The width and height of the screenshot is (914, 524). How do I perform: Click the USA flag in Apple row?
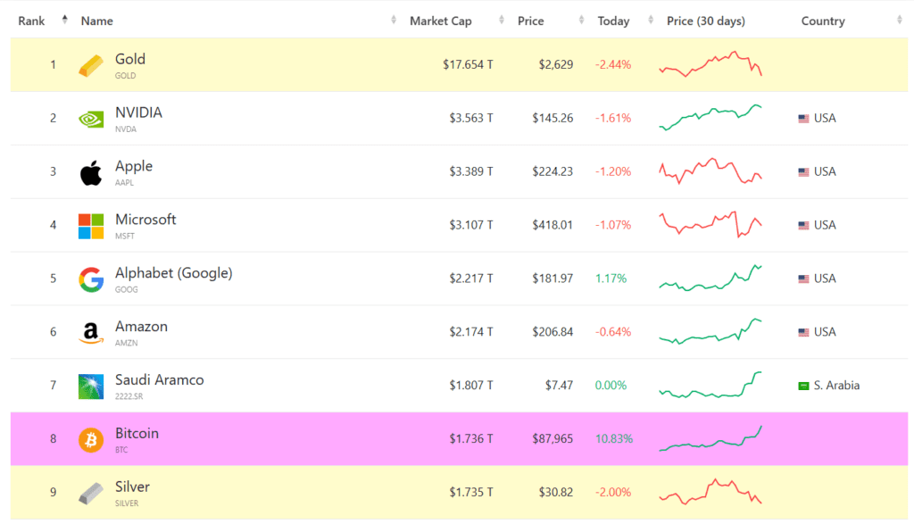[x=803, y=172]
